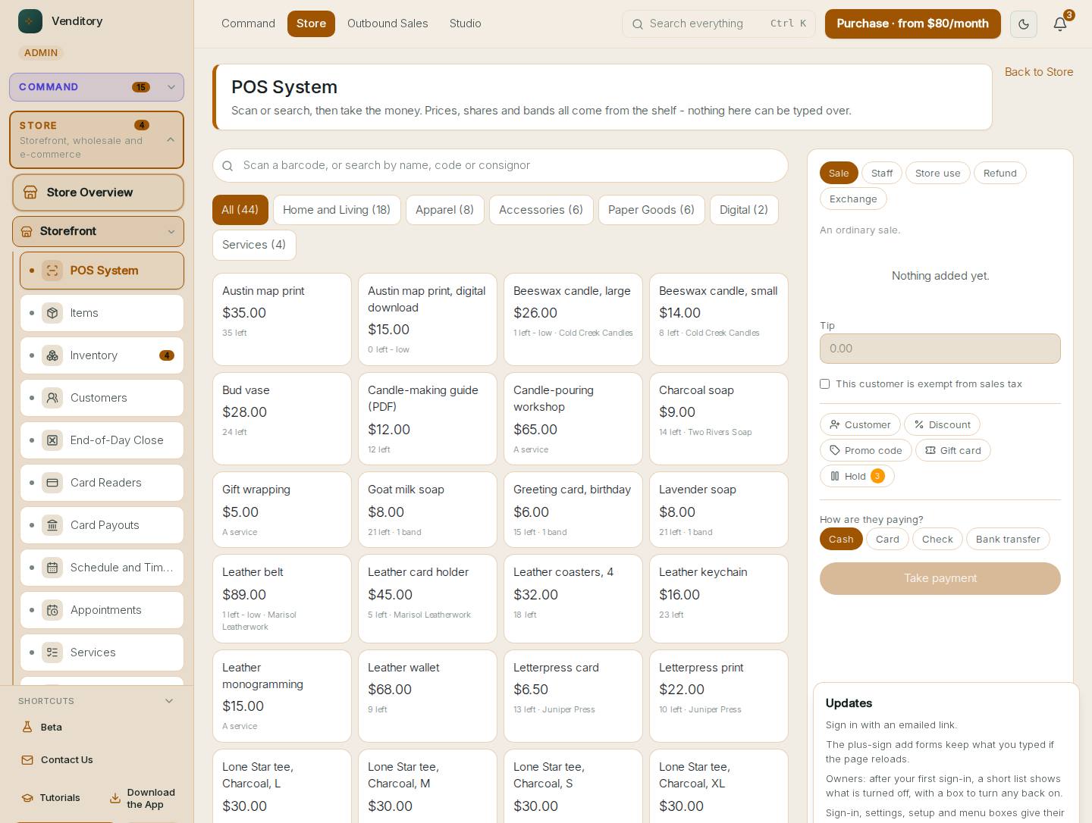Screen dimensions: 1092x823
Task: Click the Contact Us envelope icon
Action: pos(27,760)
